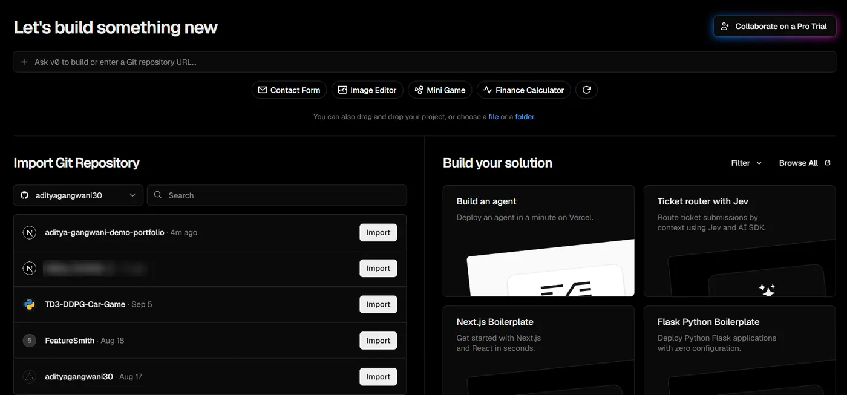Click the triangle icon beside adityagangwani30 repo
847x395 pixels.
tap(29, 376)
